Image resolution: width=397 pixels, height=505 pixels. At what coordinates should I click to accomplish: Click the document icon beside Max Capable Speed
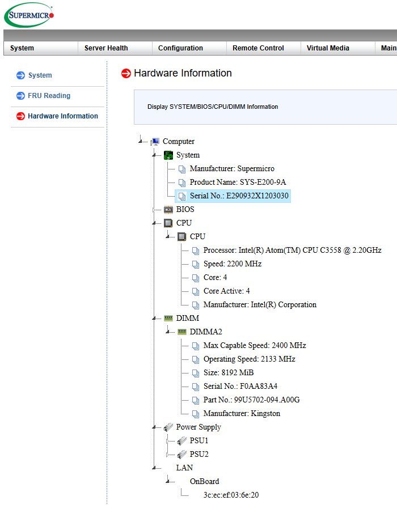point(196,346)
